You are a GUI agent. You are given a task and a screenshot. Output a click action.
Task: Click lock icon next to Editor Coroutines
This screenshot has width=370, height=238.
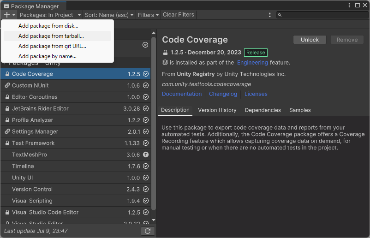click(7, 97)
